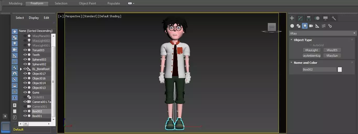Screen dimensions: 358x134
Task: Toggle cameras filter in scene explorer
Action: click(15, 50)
